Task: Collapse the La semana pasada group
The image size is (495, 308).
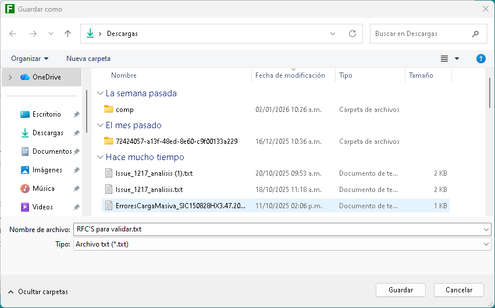Action: coord(101,93)
